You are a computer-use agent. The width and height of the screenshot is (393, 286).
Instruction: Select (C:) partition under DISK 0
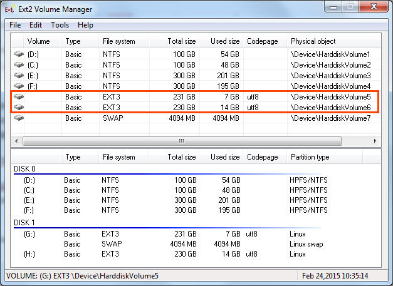pyautogui.click(x=29, y=190)
